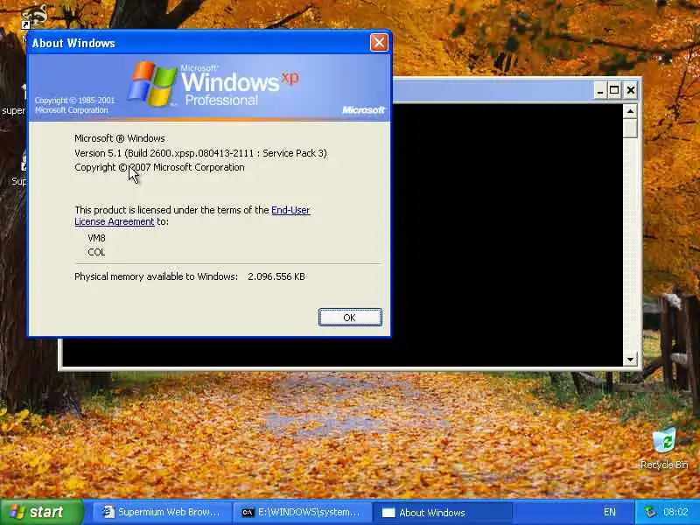Click the command prompt scrollbar thumb
Screen dimensions: 700x525
(630, 128)
